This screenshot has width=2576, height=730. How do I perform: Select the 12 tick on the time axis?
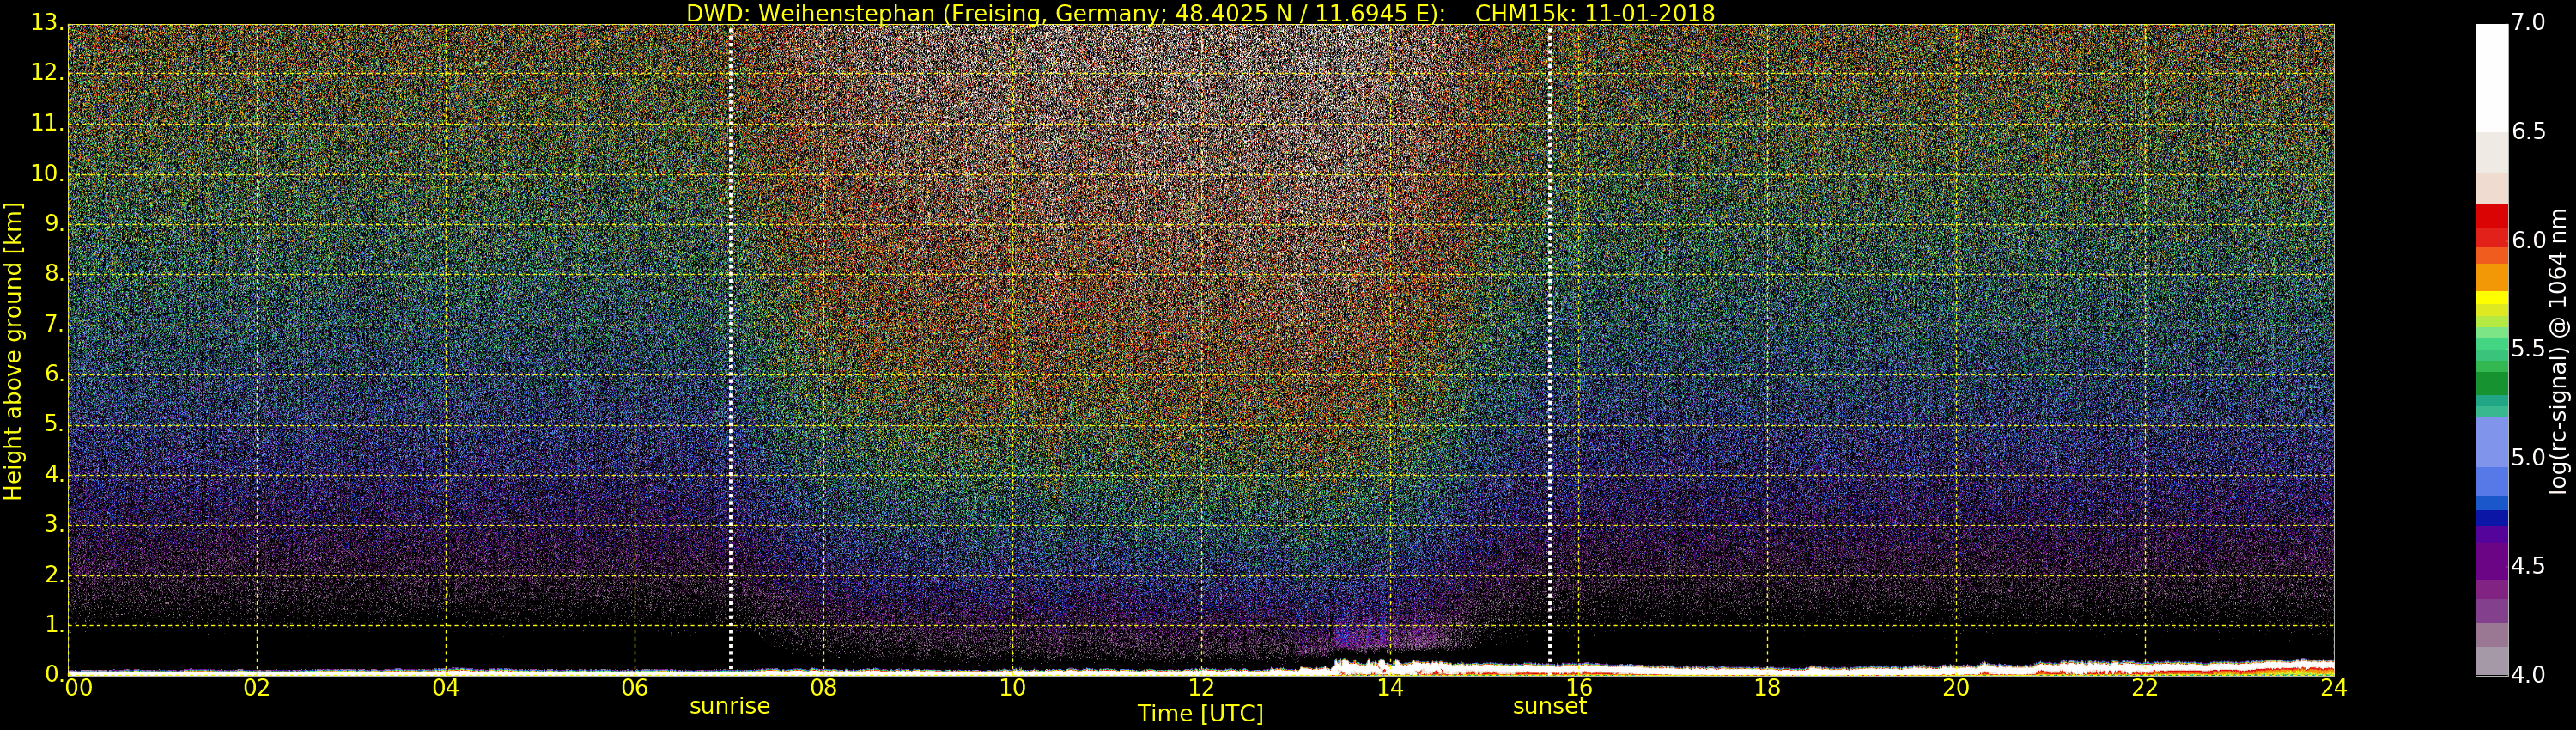click(x=1201, y=688)
